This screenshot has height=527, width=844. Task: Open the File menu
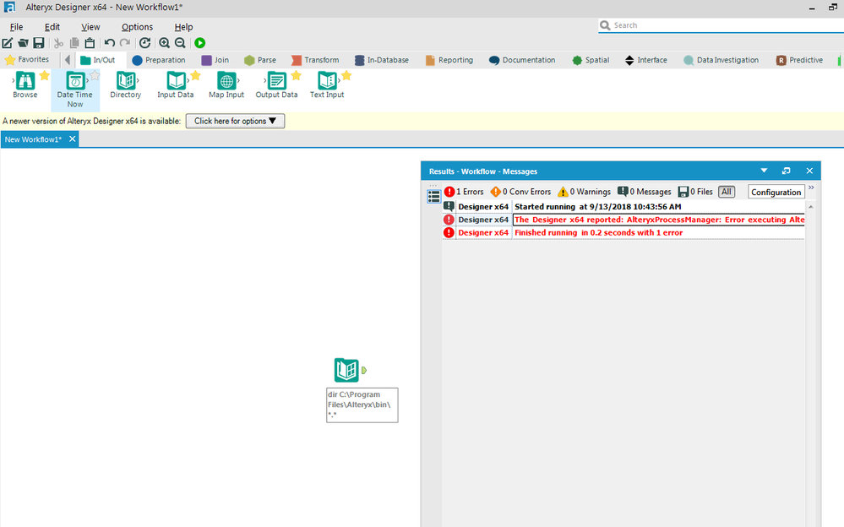(17, 27)
